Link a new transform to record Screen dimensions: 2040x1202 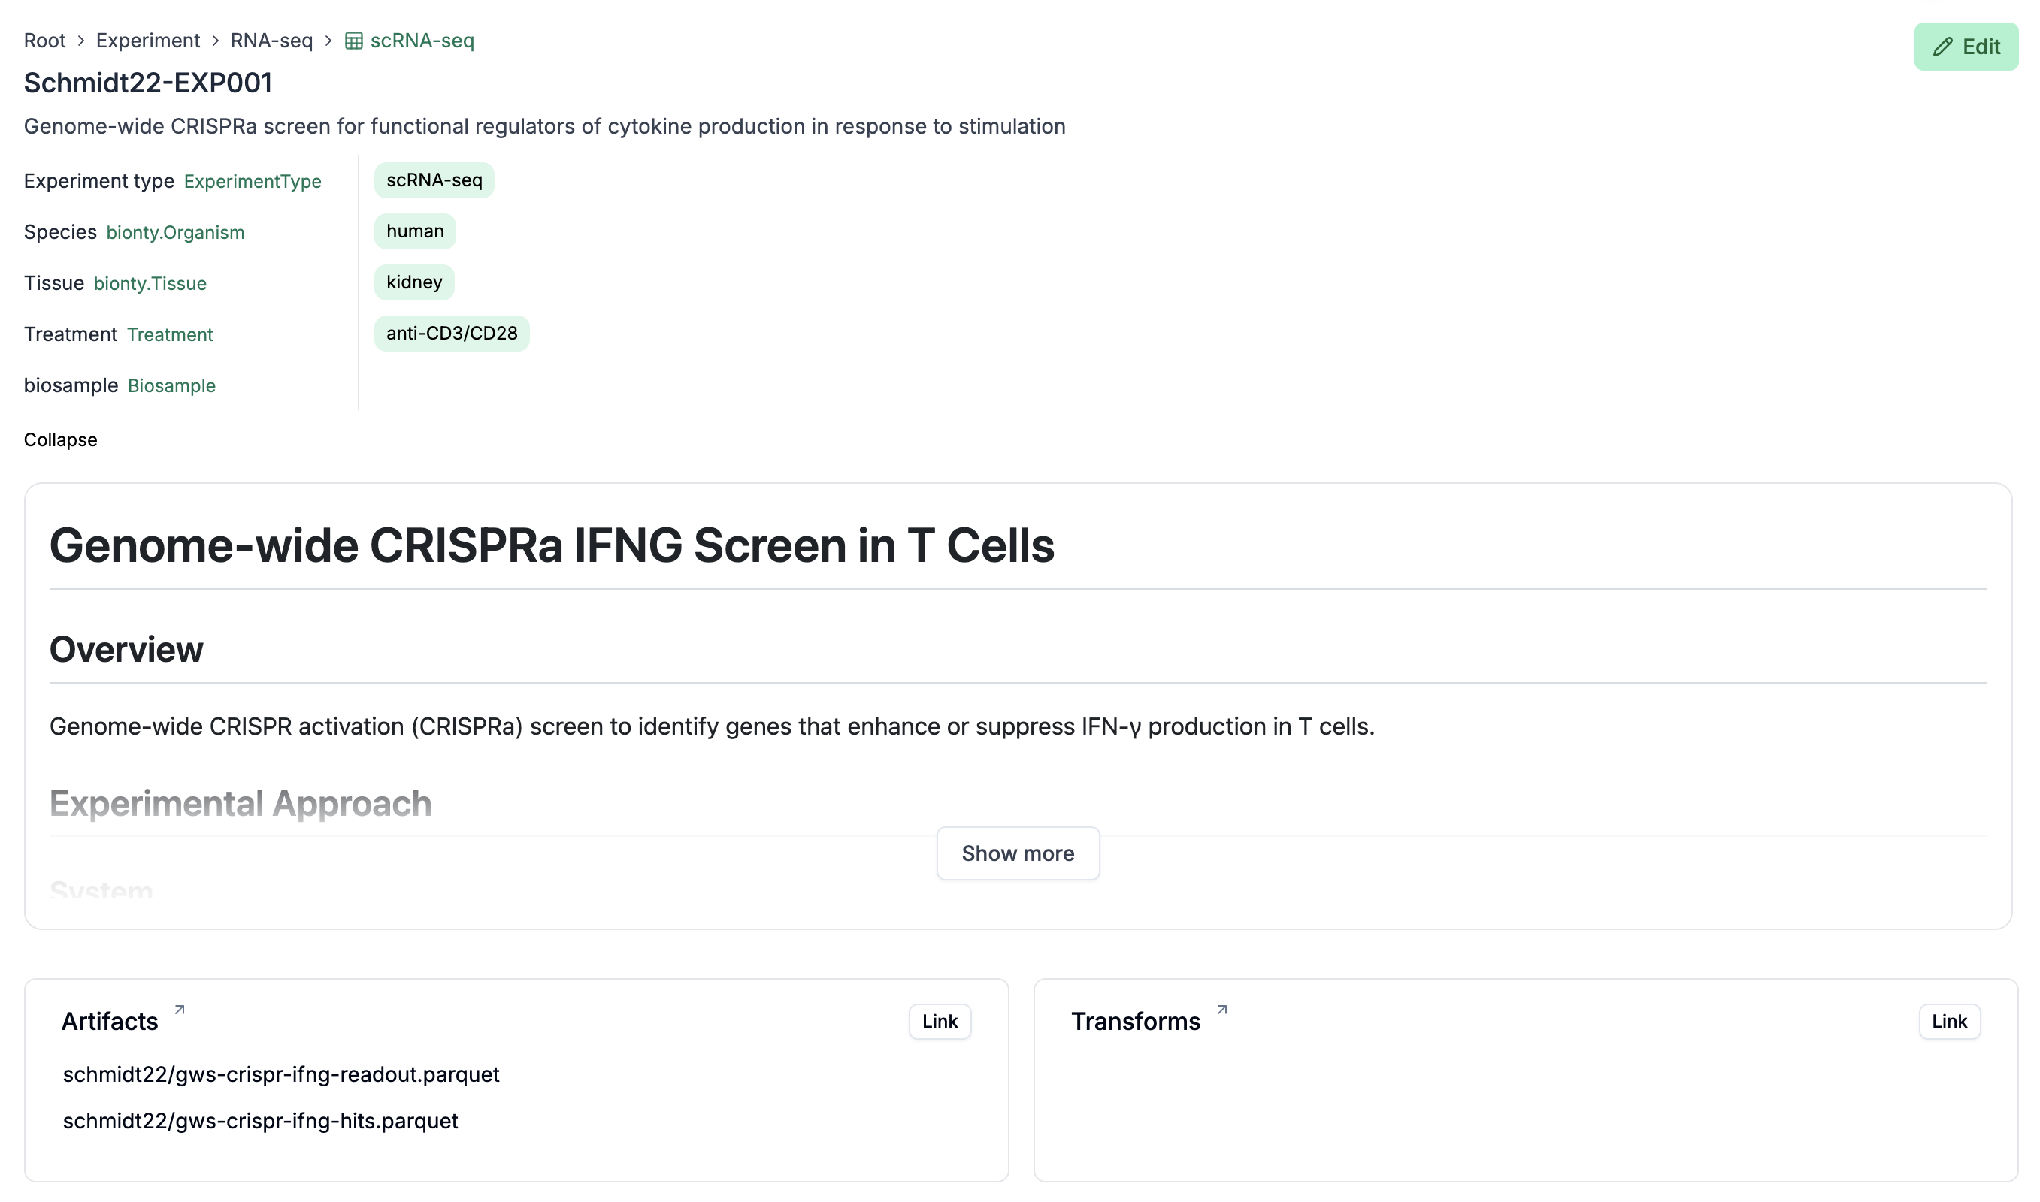coord(1948,1022)
